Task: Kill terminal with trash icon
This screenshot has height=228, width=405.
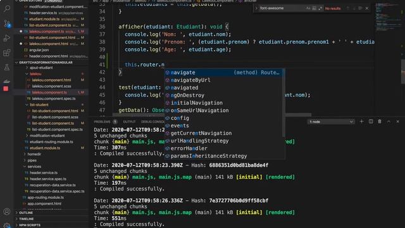Action: 380,122
